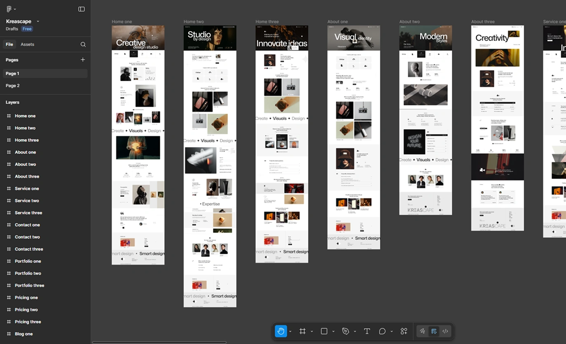
Task: Click frame icon beside Home one layer
Action: coord(9,116)
